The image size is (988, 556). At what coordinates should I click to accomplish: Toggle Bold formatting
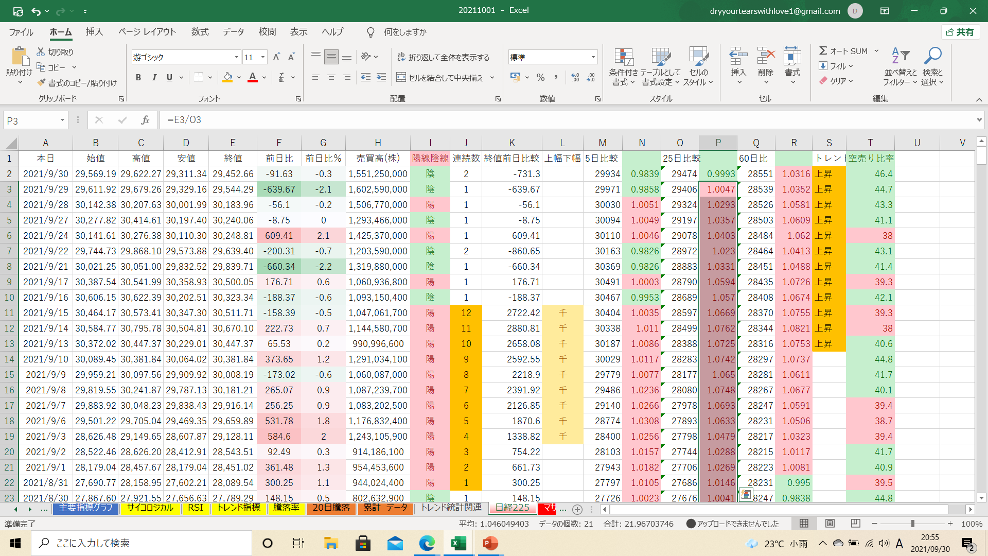coord(138,78)
